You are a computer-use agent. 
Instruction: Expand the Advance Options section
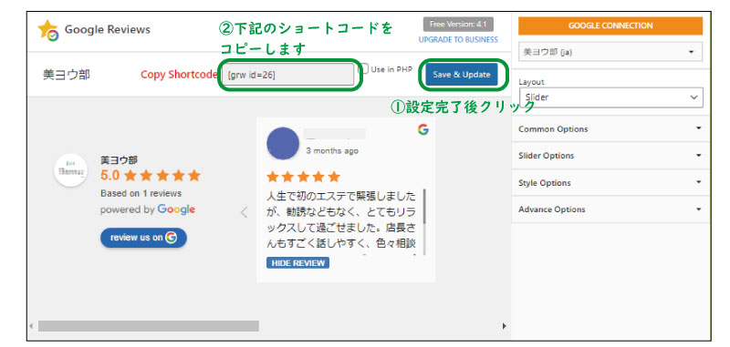click(610, 209)
